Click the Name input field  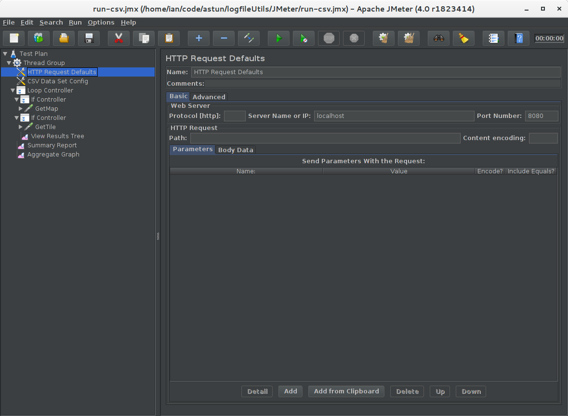click(x=376, y=72)
